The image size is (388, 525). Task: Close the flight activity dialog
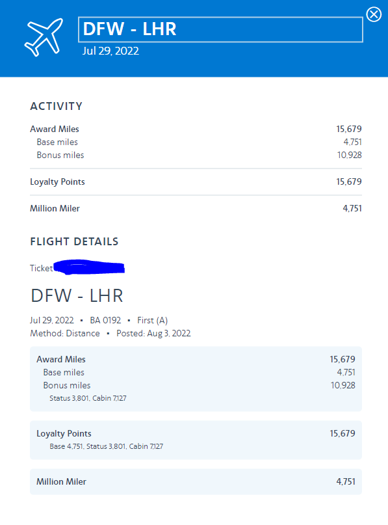[374, 15]
